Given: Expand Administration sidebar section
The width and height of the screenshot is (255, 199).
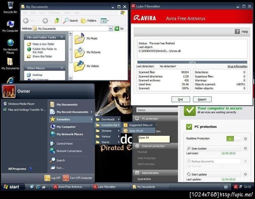Looking at the screenshot, I should coord(155,173).
